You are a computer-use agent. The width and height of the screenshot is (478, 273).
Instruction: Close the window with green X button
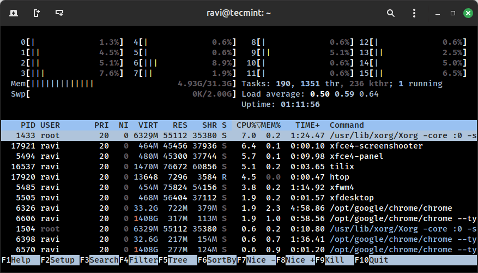pyautogui.click(x=468, y=13)
